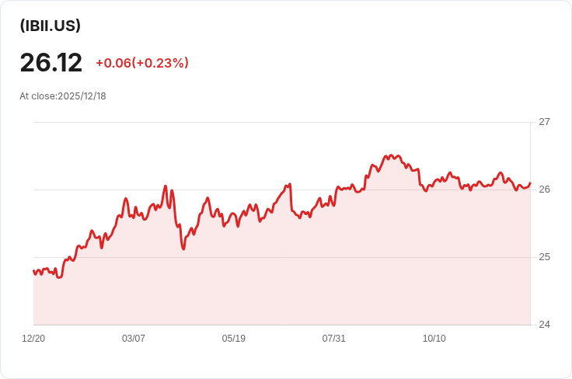Click the At close:2025/12/18 date text

tap(63, 96)
